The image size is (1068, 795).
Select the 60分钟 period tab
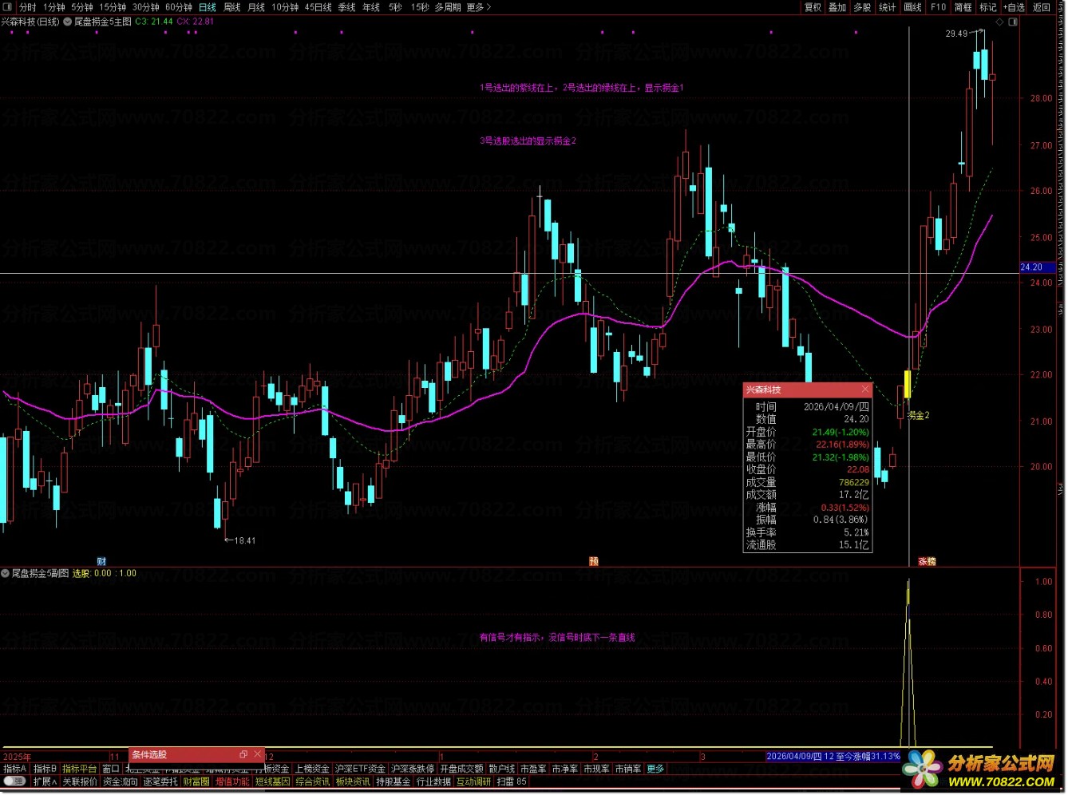tap(178, 7)
